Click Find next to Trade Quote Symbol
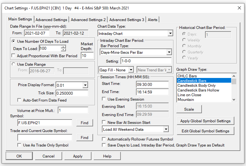This screenshot has width=246, height=166. [85, 137]
